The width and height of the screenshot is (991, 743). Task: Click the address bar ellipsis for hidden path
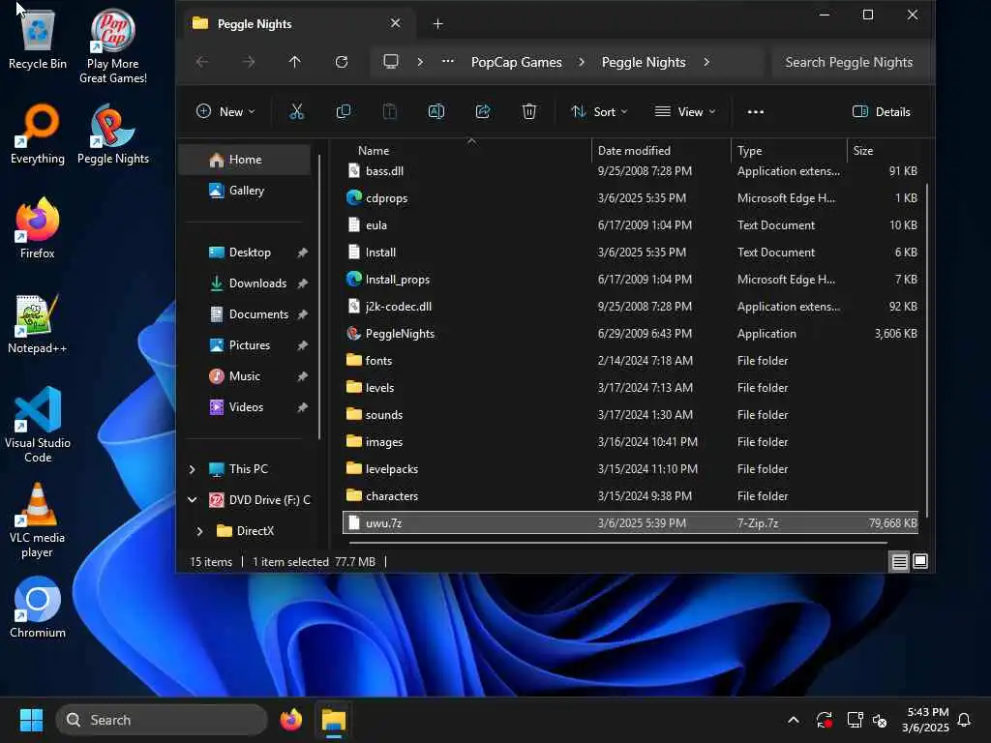tap(447, 62)
